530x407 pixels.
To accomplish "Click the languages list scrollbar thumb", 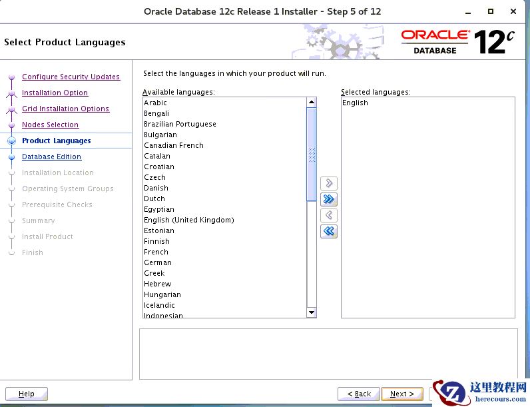I will tap(312, 155).
